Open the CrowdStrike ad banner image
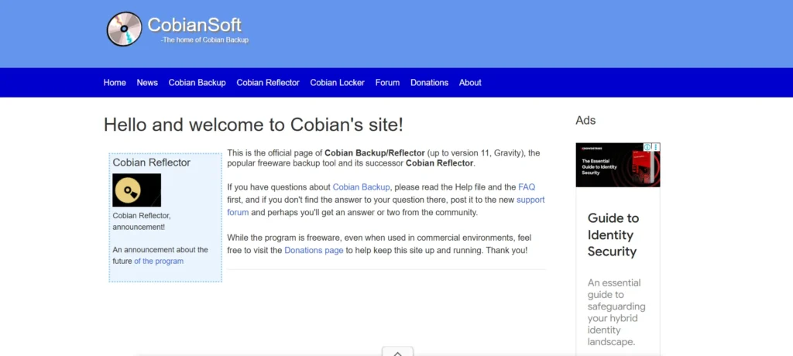Screen dimensions: 793x356 (x=617, y=165)
